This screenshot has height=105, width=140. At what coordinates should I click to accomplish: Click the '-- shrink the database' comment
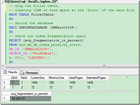[31, 23]
